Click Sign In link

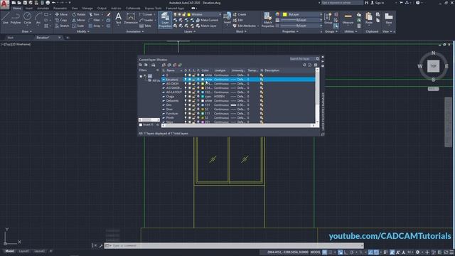point(378,3)
